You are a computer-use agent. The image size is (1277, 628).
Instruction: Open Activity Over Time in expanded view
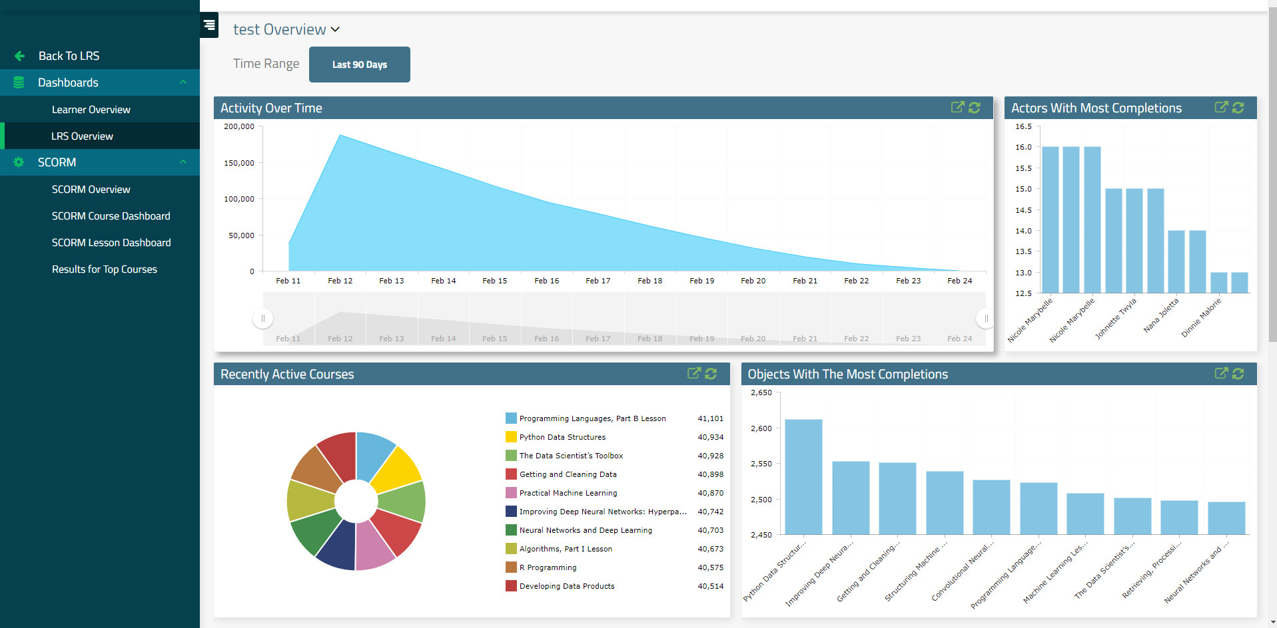click(957, 108)
